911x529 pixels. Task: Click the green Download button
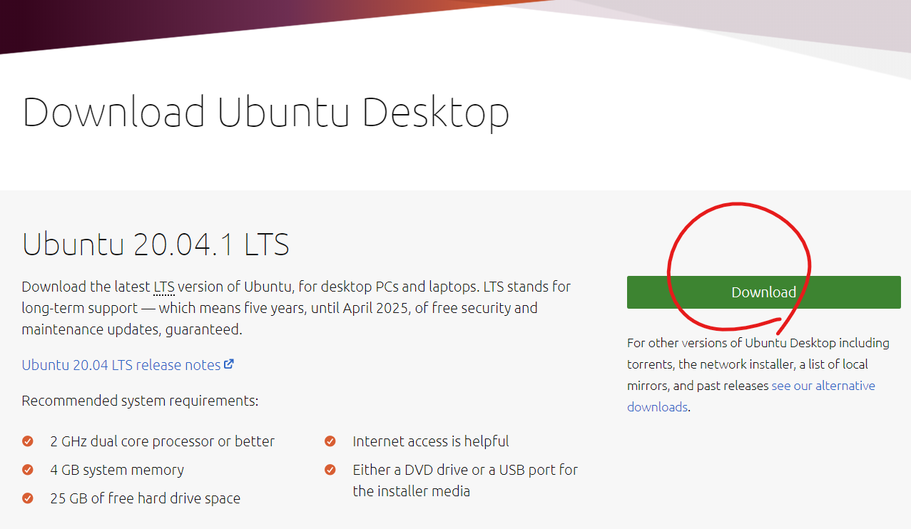[763, 292]
